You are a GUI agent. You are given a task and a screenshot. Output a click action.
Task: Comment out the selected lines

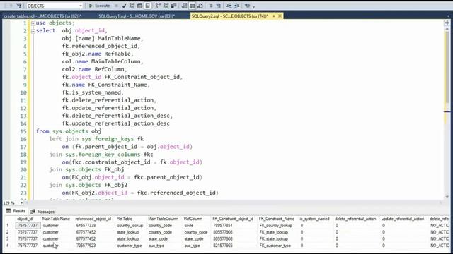pyautogui.click(x=211, y=6)
